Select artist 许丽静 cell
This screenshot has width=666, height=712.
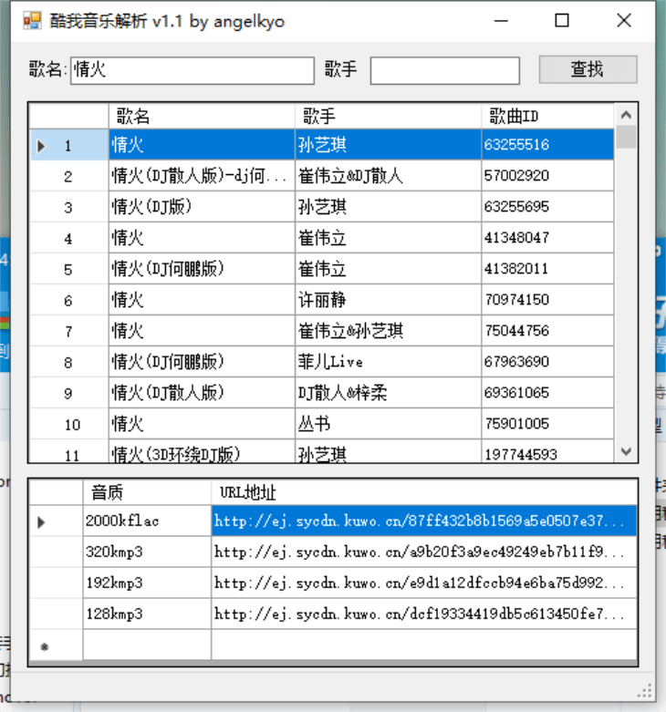point(388,300)
